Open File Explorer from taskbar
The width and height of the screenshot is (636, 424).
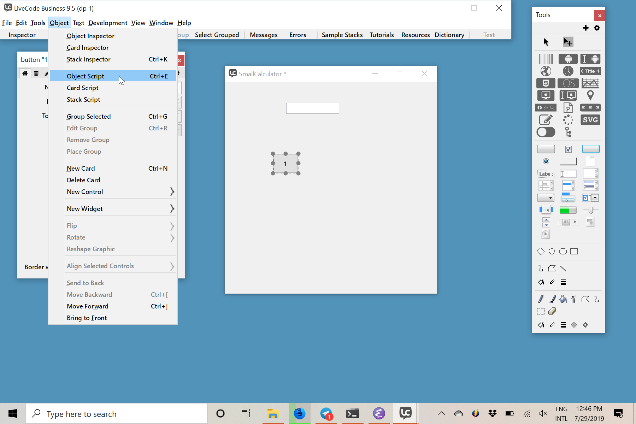click(x=273, y=413)
